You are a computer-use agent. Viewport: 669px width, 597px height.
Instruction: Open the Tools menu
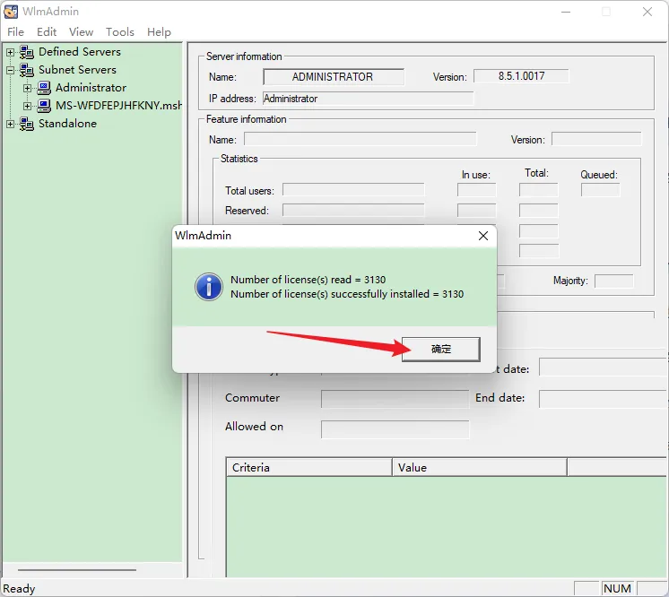(120, 32)
